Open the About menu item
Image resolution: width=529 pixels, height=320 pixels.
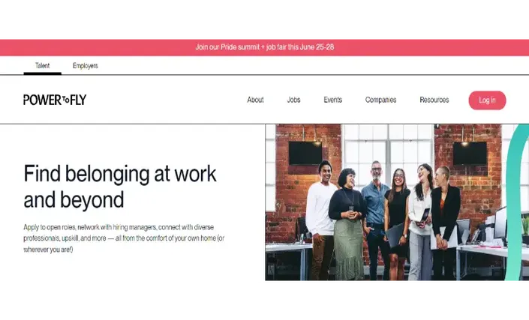255,100
